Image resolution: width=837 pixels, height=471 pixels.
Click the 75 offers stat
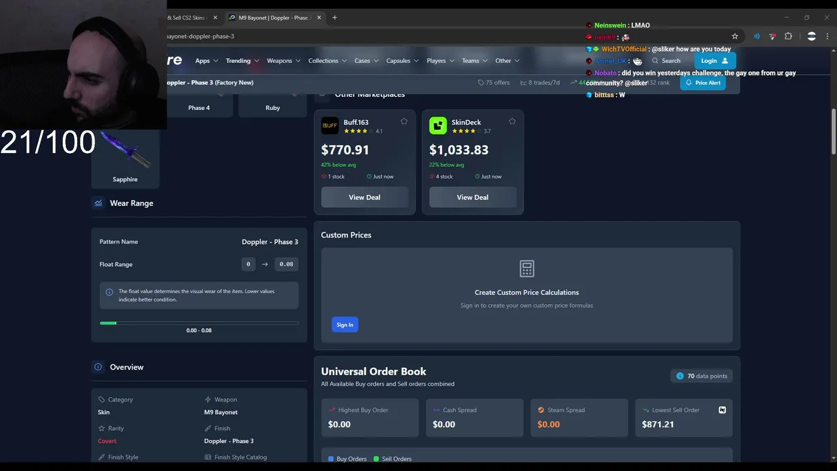pos(494,82)
